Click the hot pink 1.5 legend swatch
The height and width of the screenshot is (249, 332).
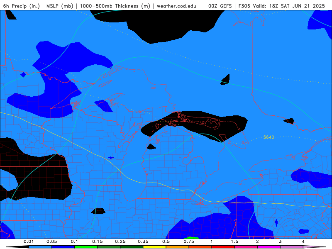246,247
